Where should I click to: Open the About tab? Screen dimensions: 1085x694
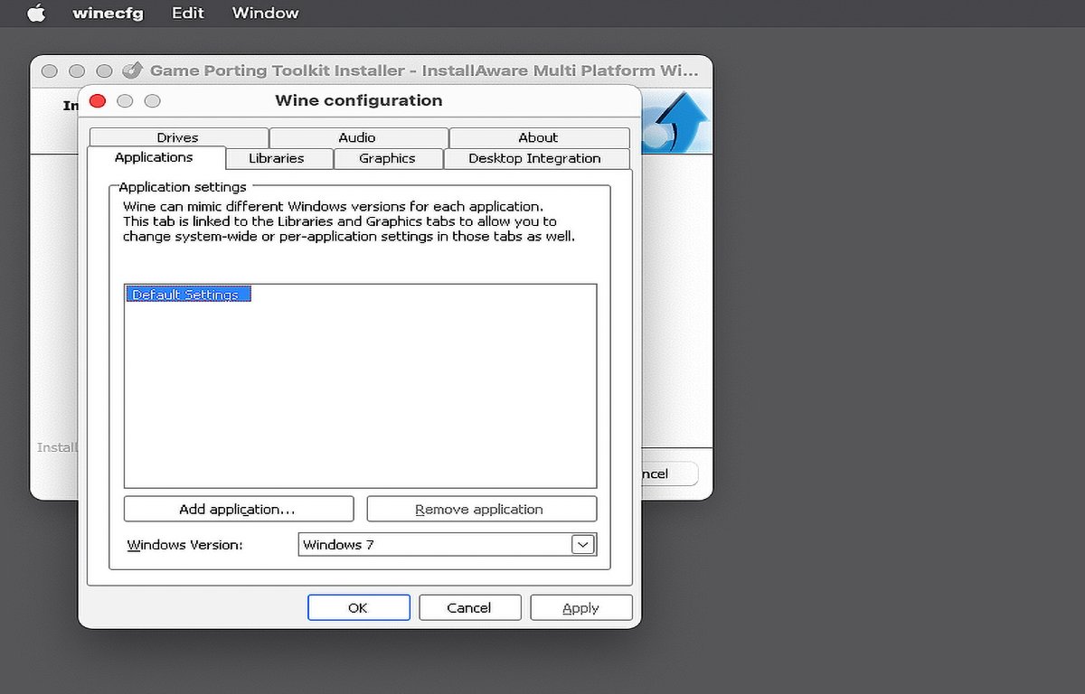[538, 137]
